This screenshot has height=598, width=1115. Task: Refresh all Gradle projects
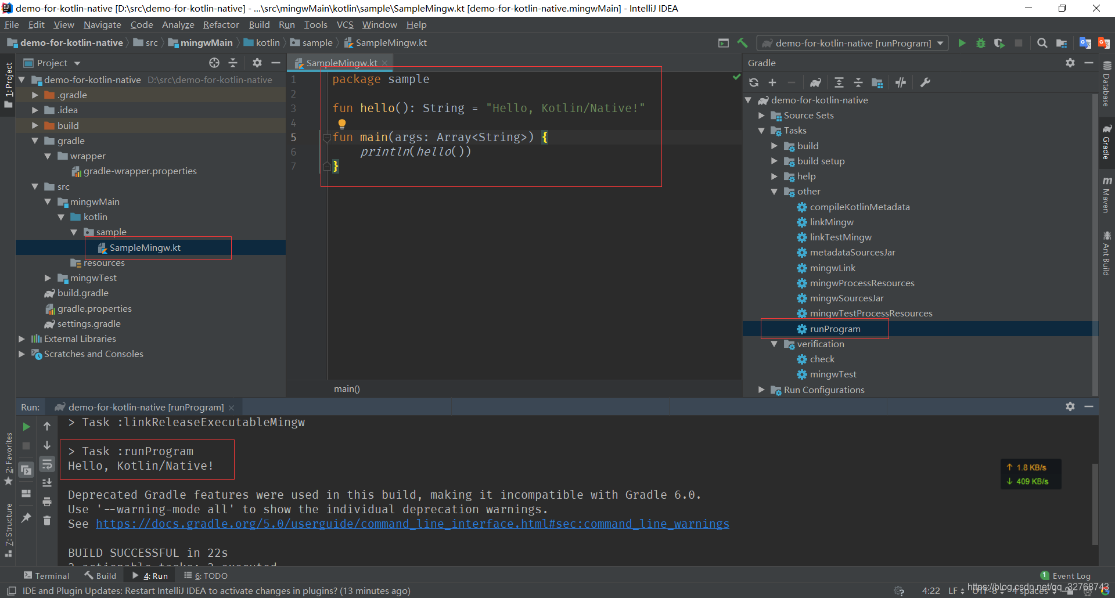click(754, 82)
